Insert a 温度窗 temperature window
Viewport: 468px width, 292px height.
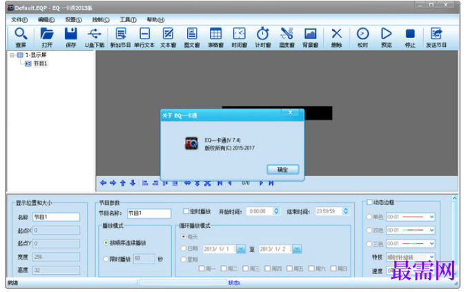[x=286, y=34]
